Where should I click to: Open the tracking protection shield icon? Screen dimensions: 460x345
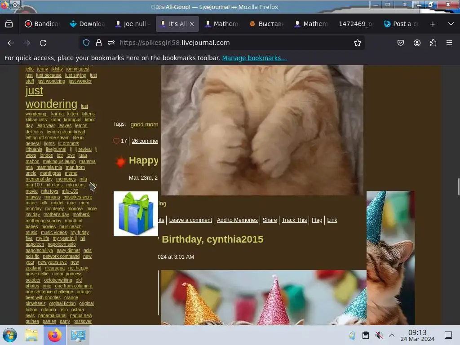click(x=86, y=43)
